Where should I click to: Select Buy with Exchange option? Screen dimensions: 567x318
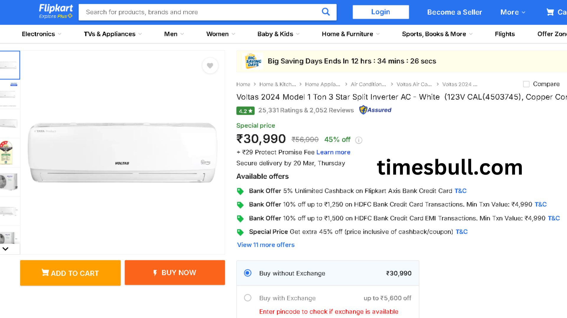coord(248,298)
